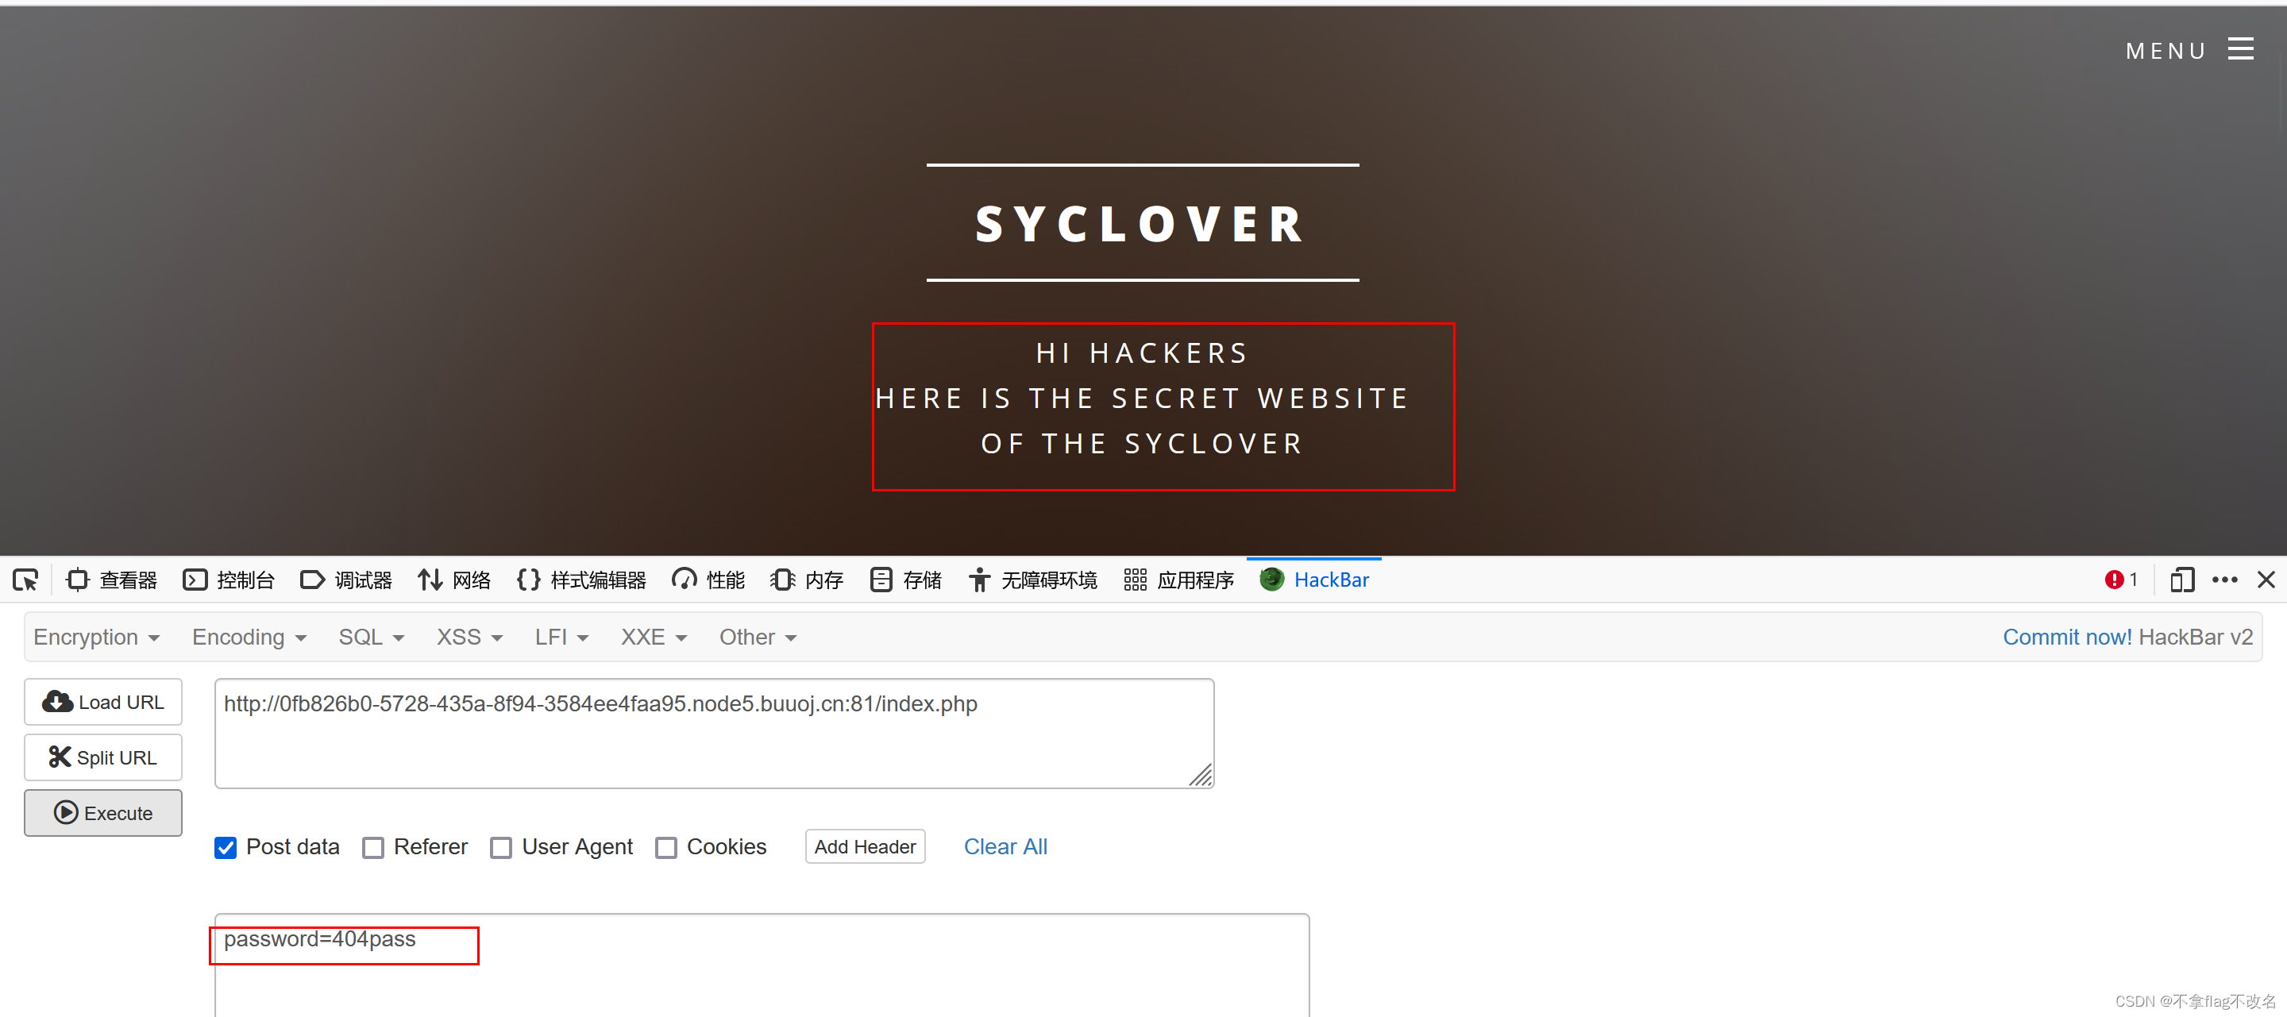Click the Clear All link
This screenshot has height=1017, width=2287.
tap(1005, 846)
